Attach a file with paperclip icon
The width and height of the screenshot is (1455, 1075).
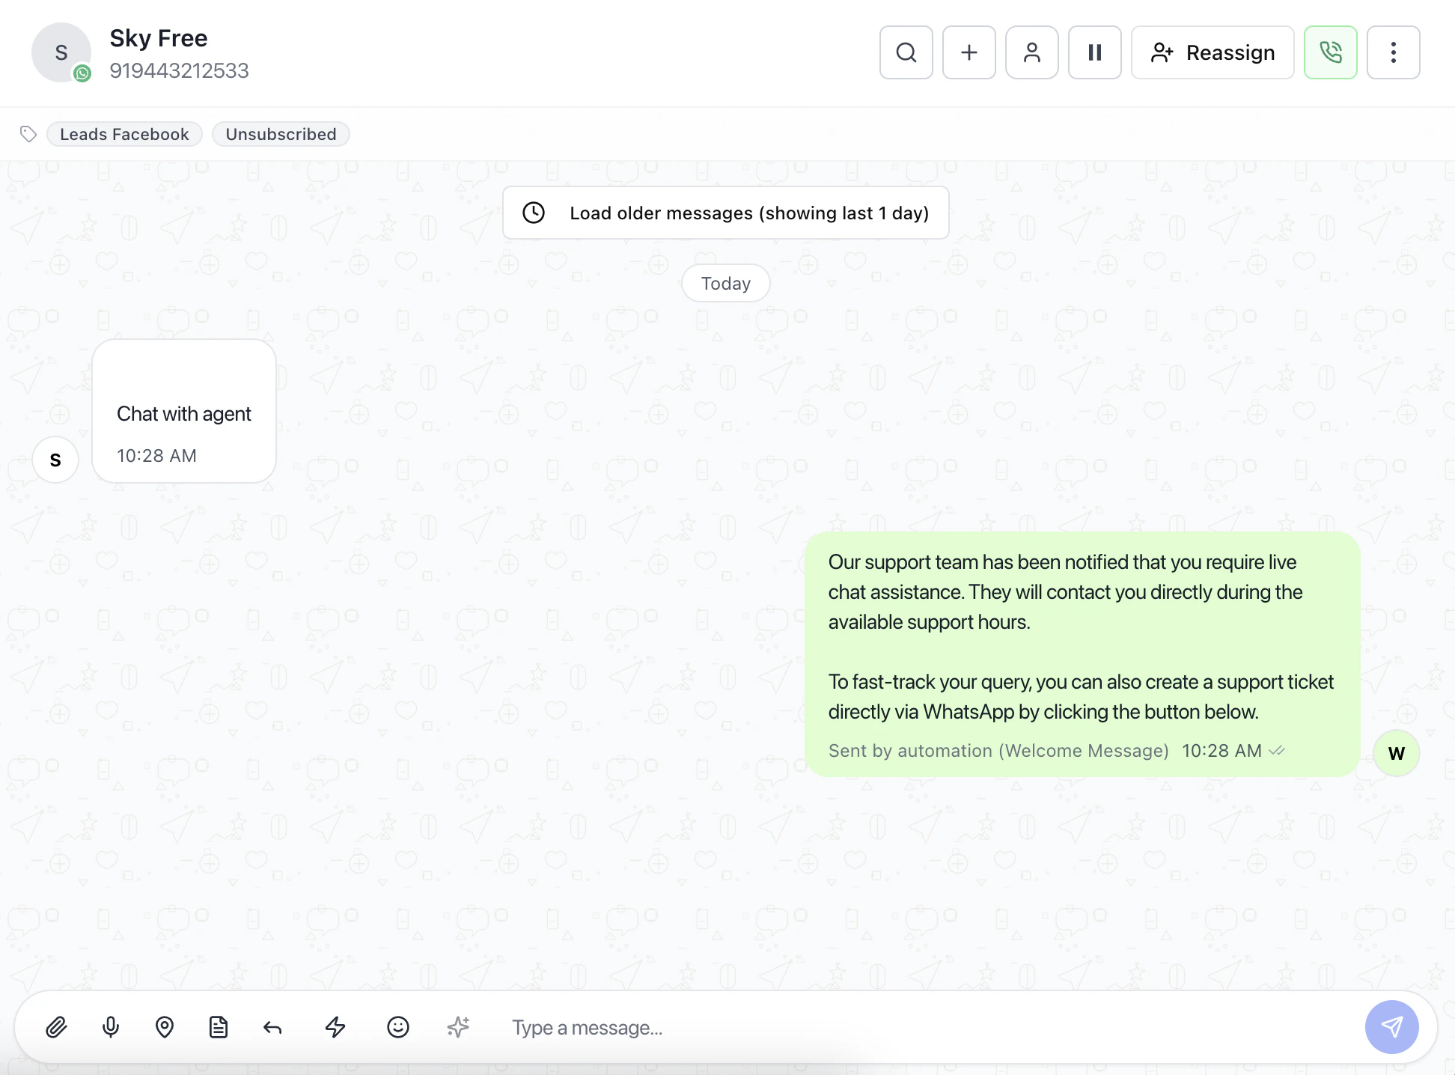point(57,1027)
